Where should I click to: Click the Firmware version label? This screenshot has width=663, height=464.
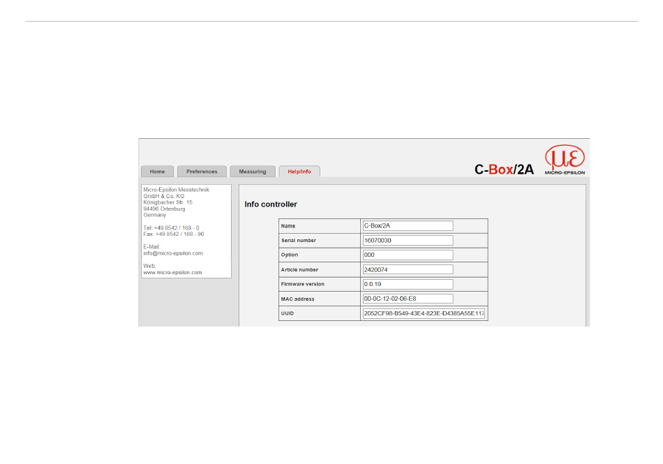[303, 284]
